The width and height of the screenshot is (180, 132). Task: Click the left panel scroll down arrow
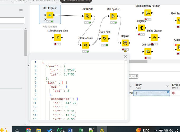point(26,124)
